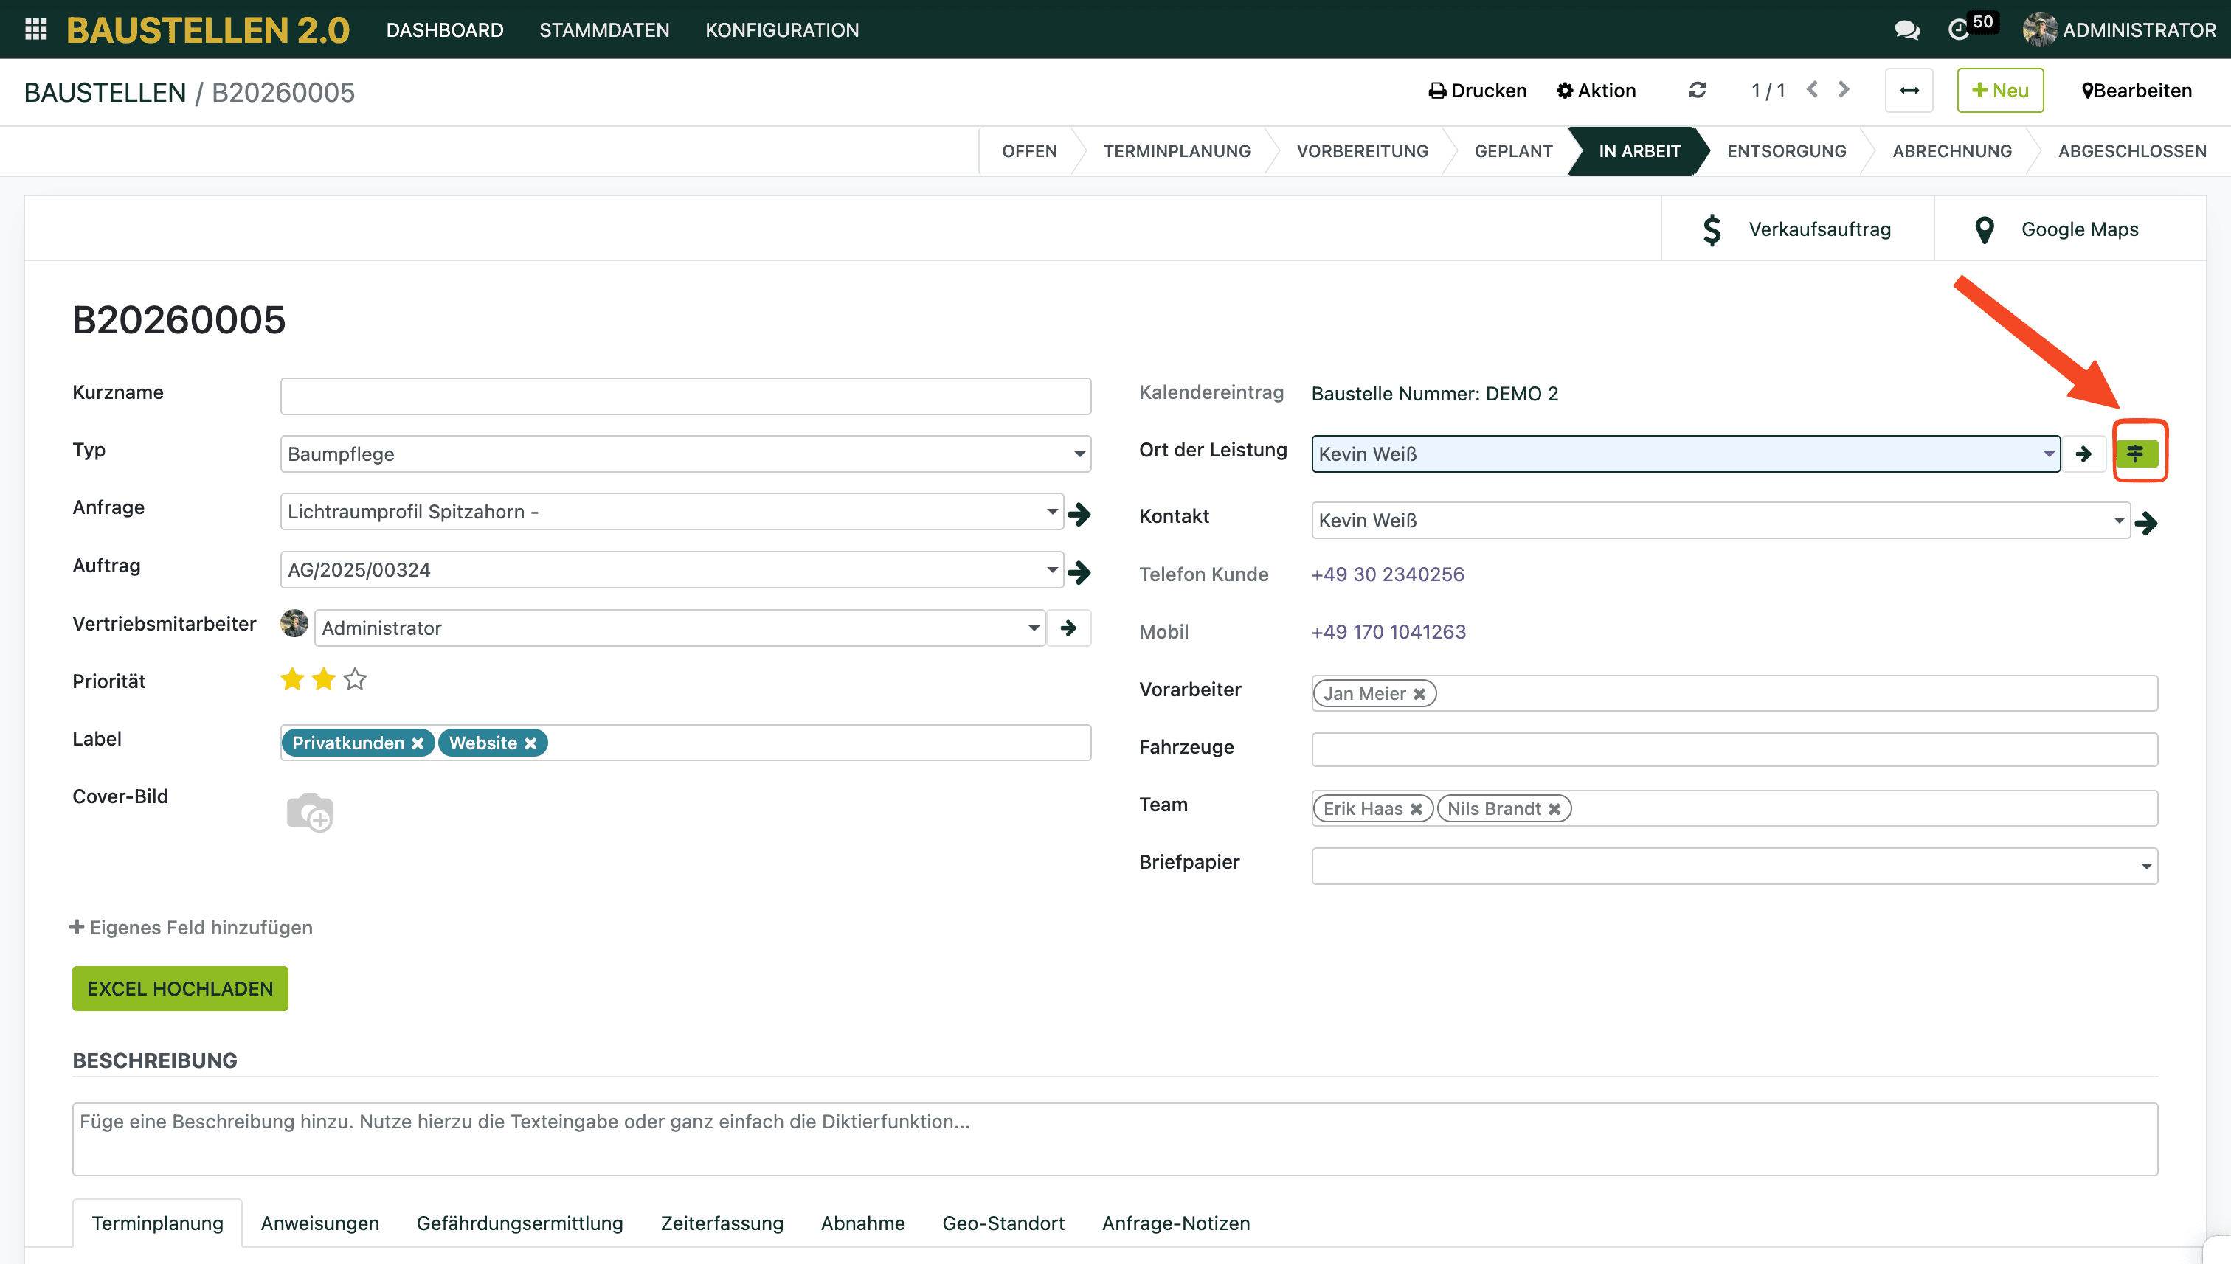Set priority to three stars

click(355, 680)
